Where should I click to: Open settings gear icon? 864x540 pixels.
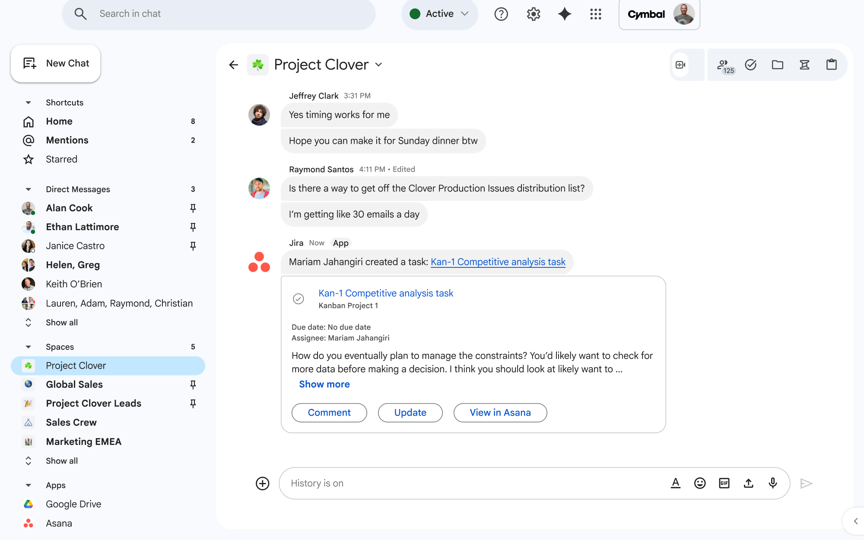click(x=534, y=14)
